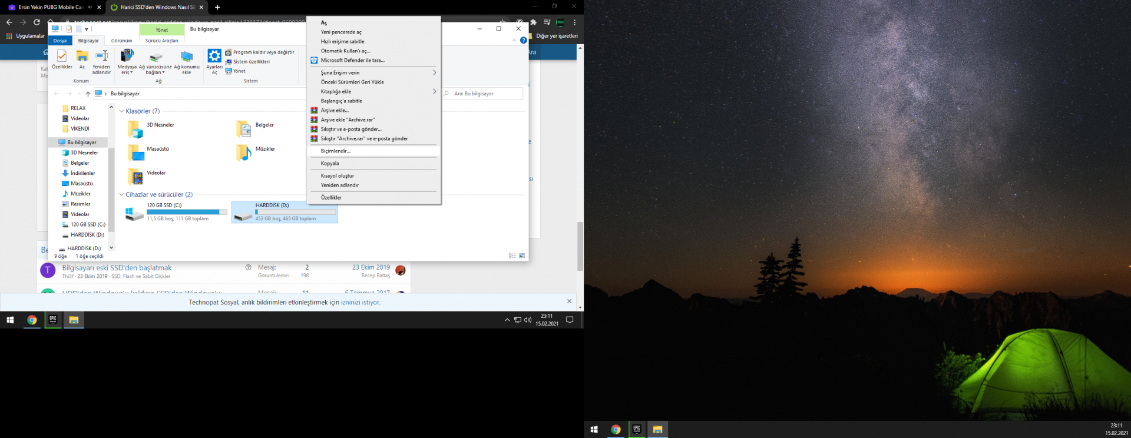Open the Sürücü Araçları tab
The width and height of the screenshot is (1131, 438).
pyautogui.click(x=162, y=41)
